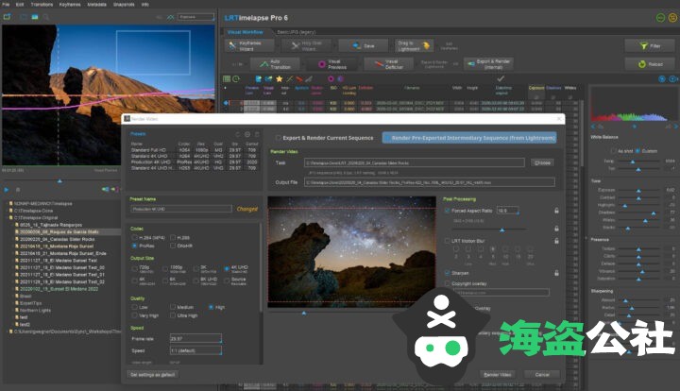This screenshot has width=680, height=391.
Task: Click the Holy Grail Wizard tools icon
Action: pyautogui.click(x=296, y=45)
